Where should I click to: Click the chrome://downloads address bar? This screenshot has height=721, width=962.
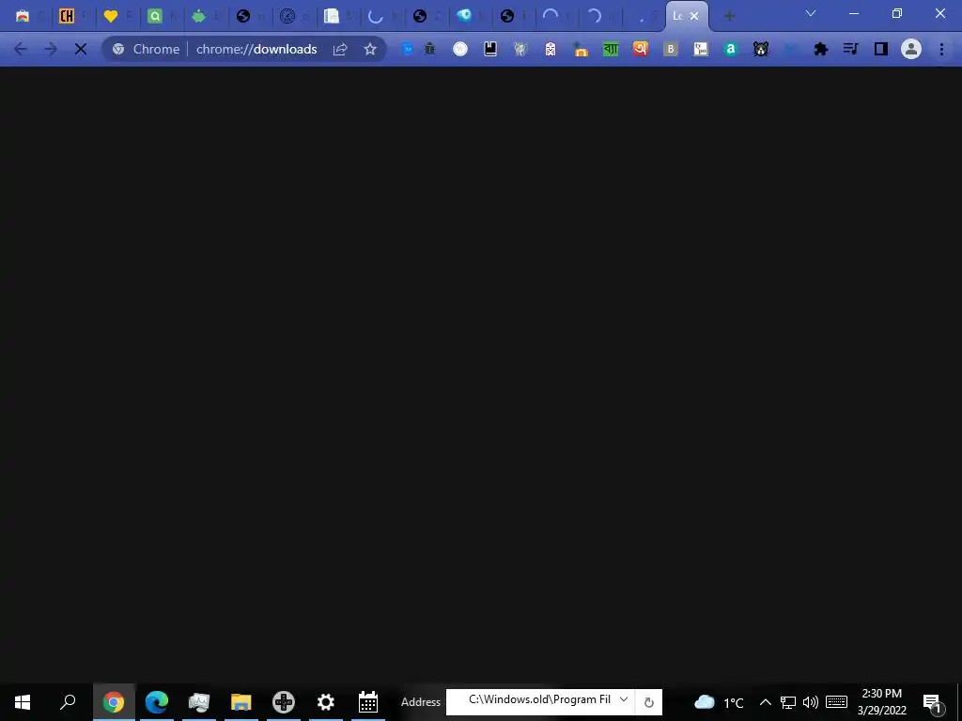(x=256, y=49)
